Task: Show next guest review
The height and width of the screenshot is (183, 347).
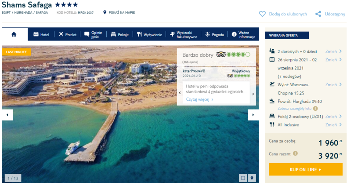Action: tap(253, 94)
